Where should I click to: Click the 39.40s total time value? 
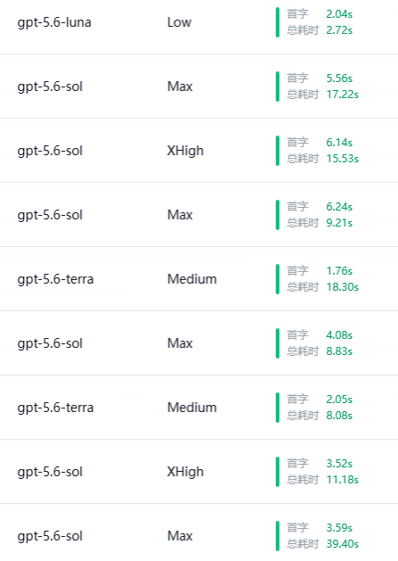(342, 544)
